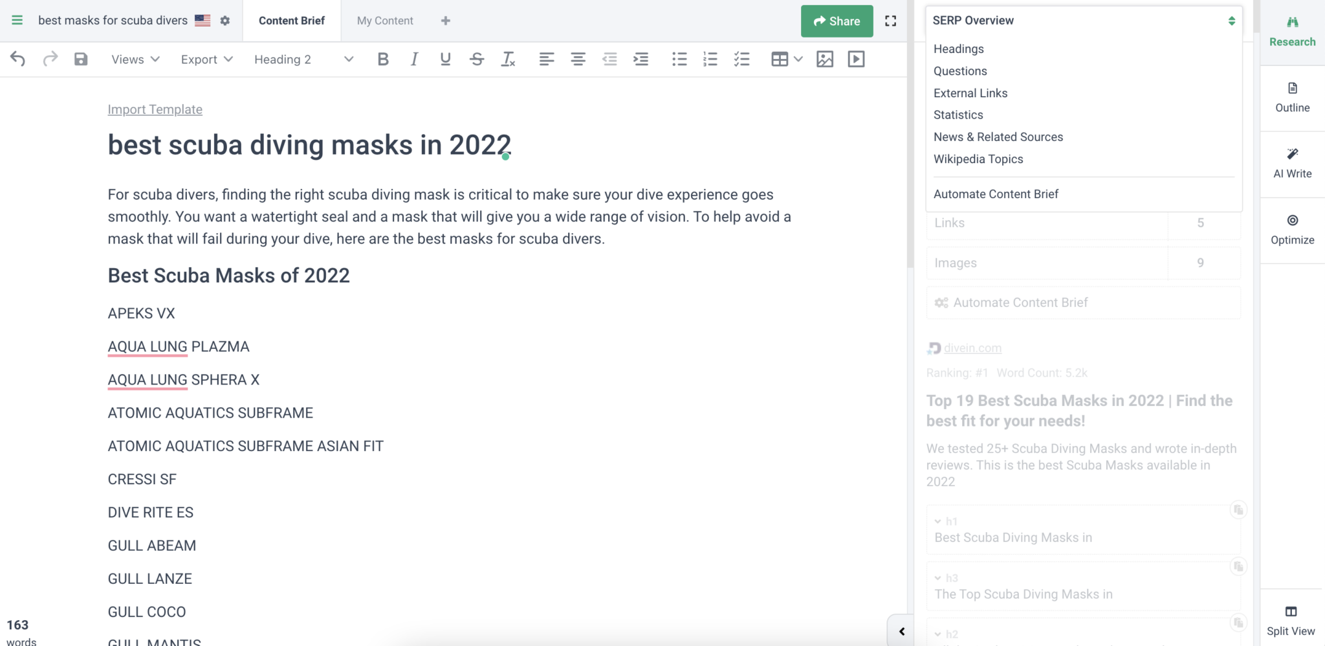Open the hamburger menu icon
This screenshot has height=646, width=1325.
pyautogui.click(x=17, y=20)
